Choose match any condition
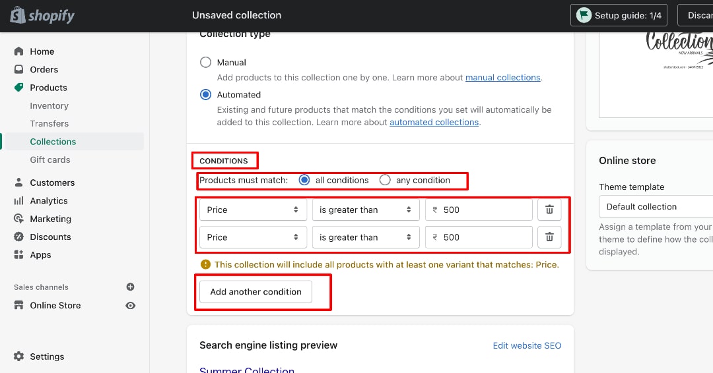The image size is (713, 373). coord(385,180)
